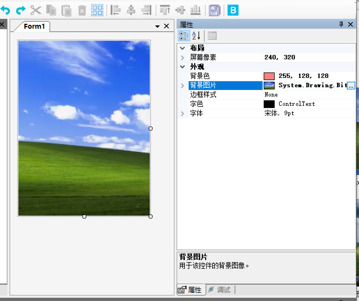Select the 边框样式 property row
The width and height of the screenshot is (359, 301).
pyautogui.click(x=266, y=95)
